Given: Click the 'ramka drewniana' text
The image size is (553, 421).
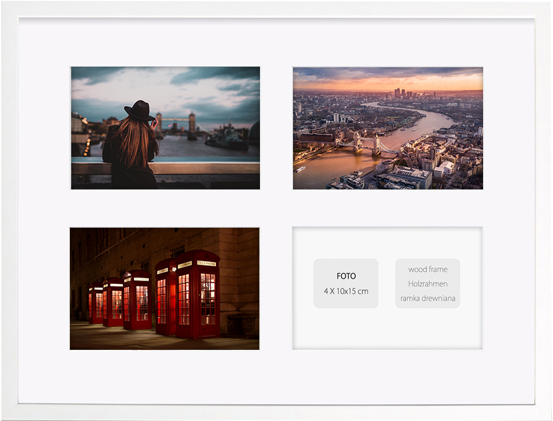Looking at the screenshot, I should 428,298.
